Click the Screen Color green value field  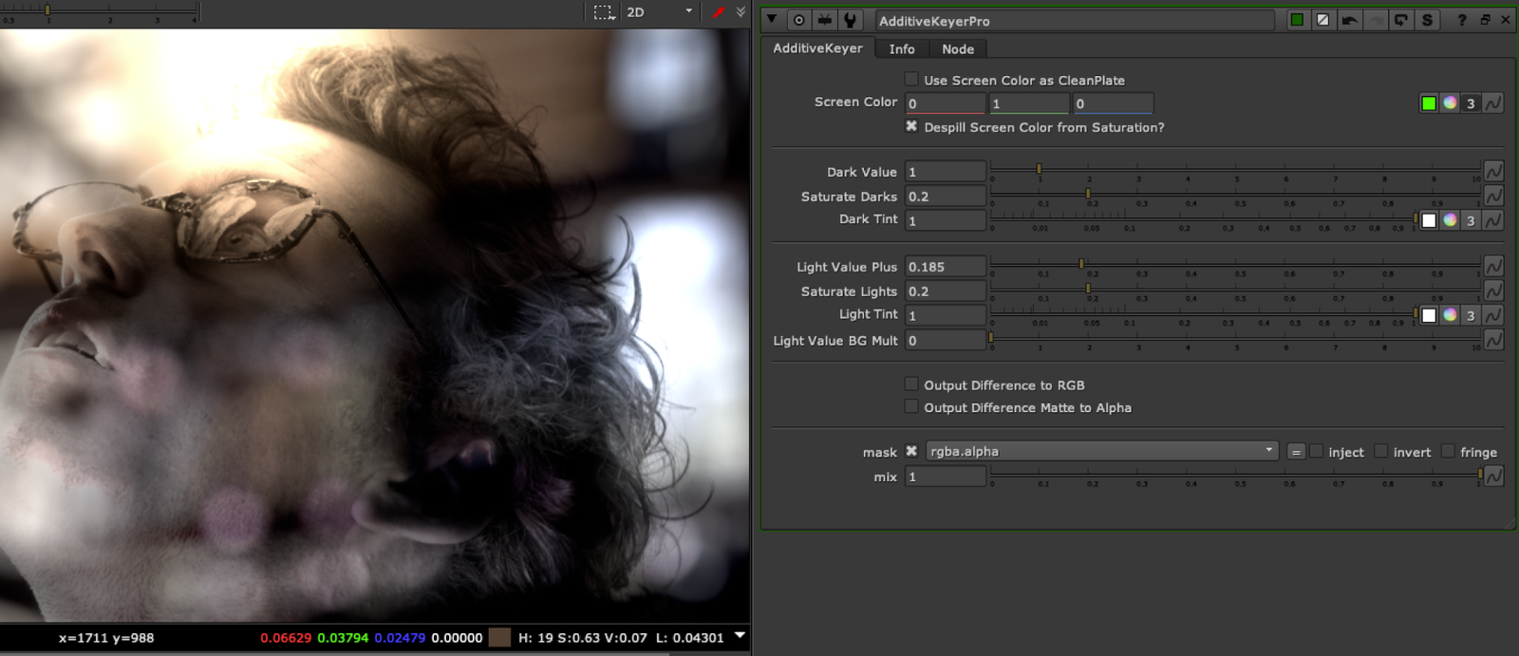[1029, 103]
